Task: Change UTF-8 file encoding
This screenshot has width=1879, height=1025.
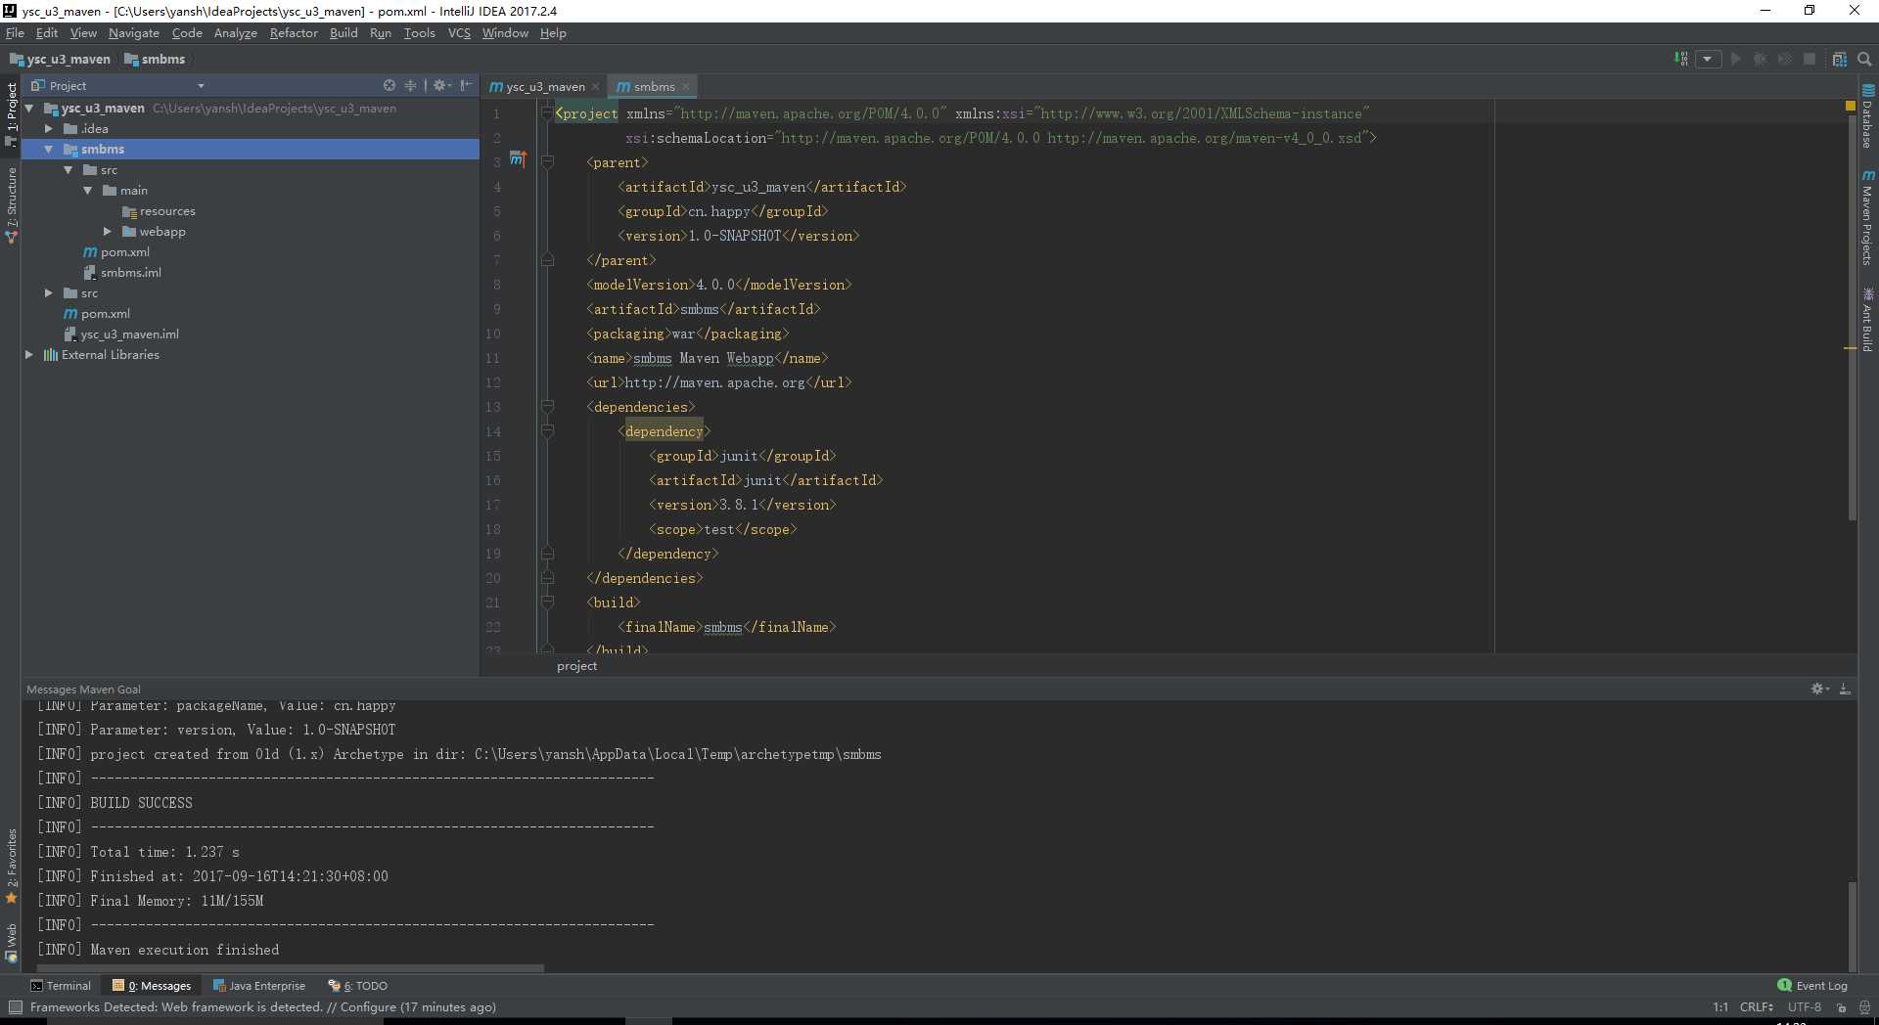Action: point(1805,1006)
